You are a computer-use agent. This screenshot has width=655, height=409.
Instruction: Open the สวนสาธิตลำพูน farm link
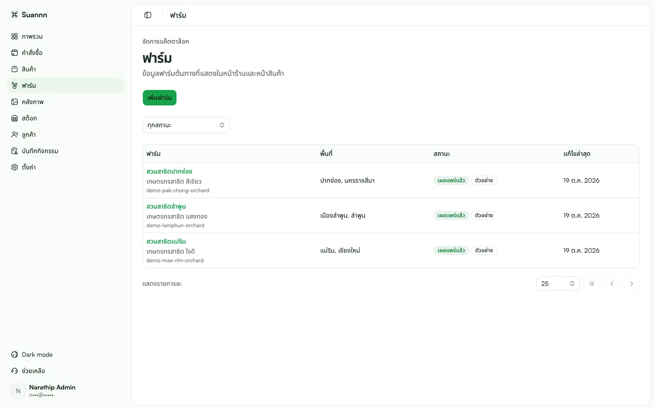pos(166,206)
